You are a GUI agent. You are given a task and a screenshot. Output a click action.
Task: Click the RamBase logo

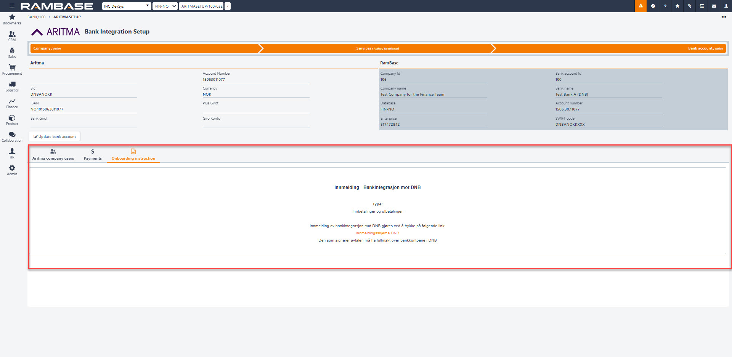57,6
